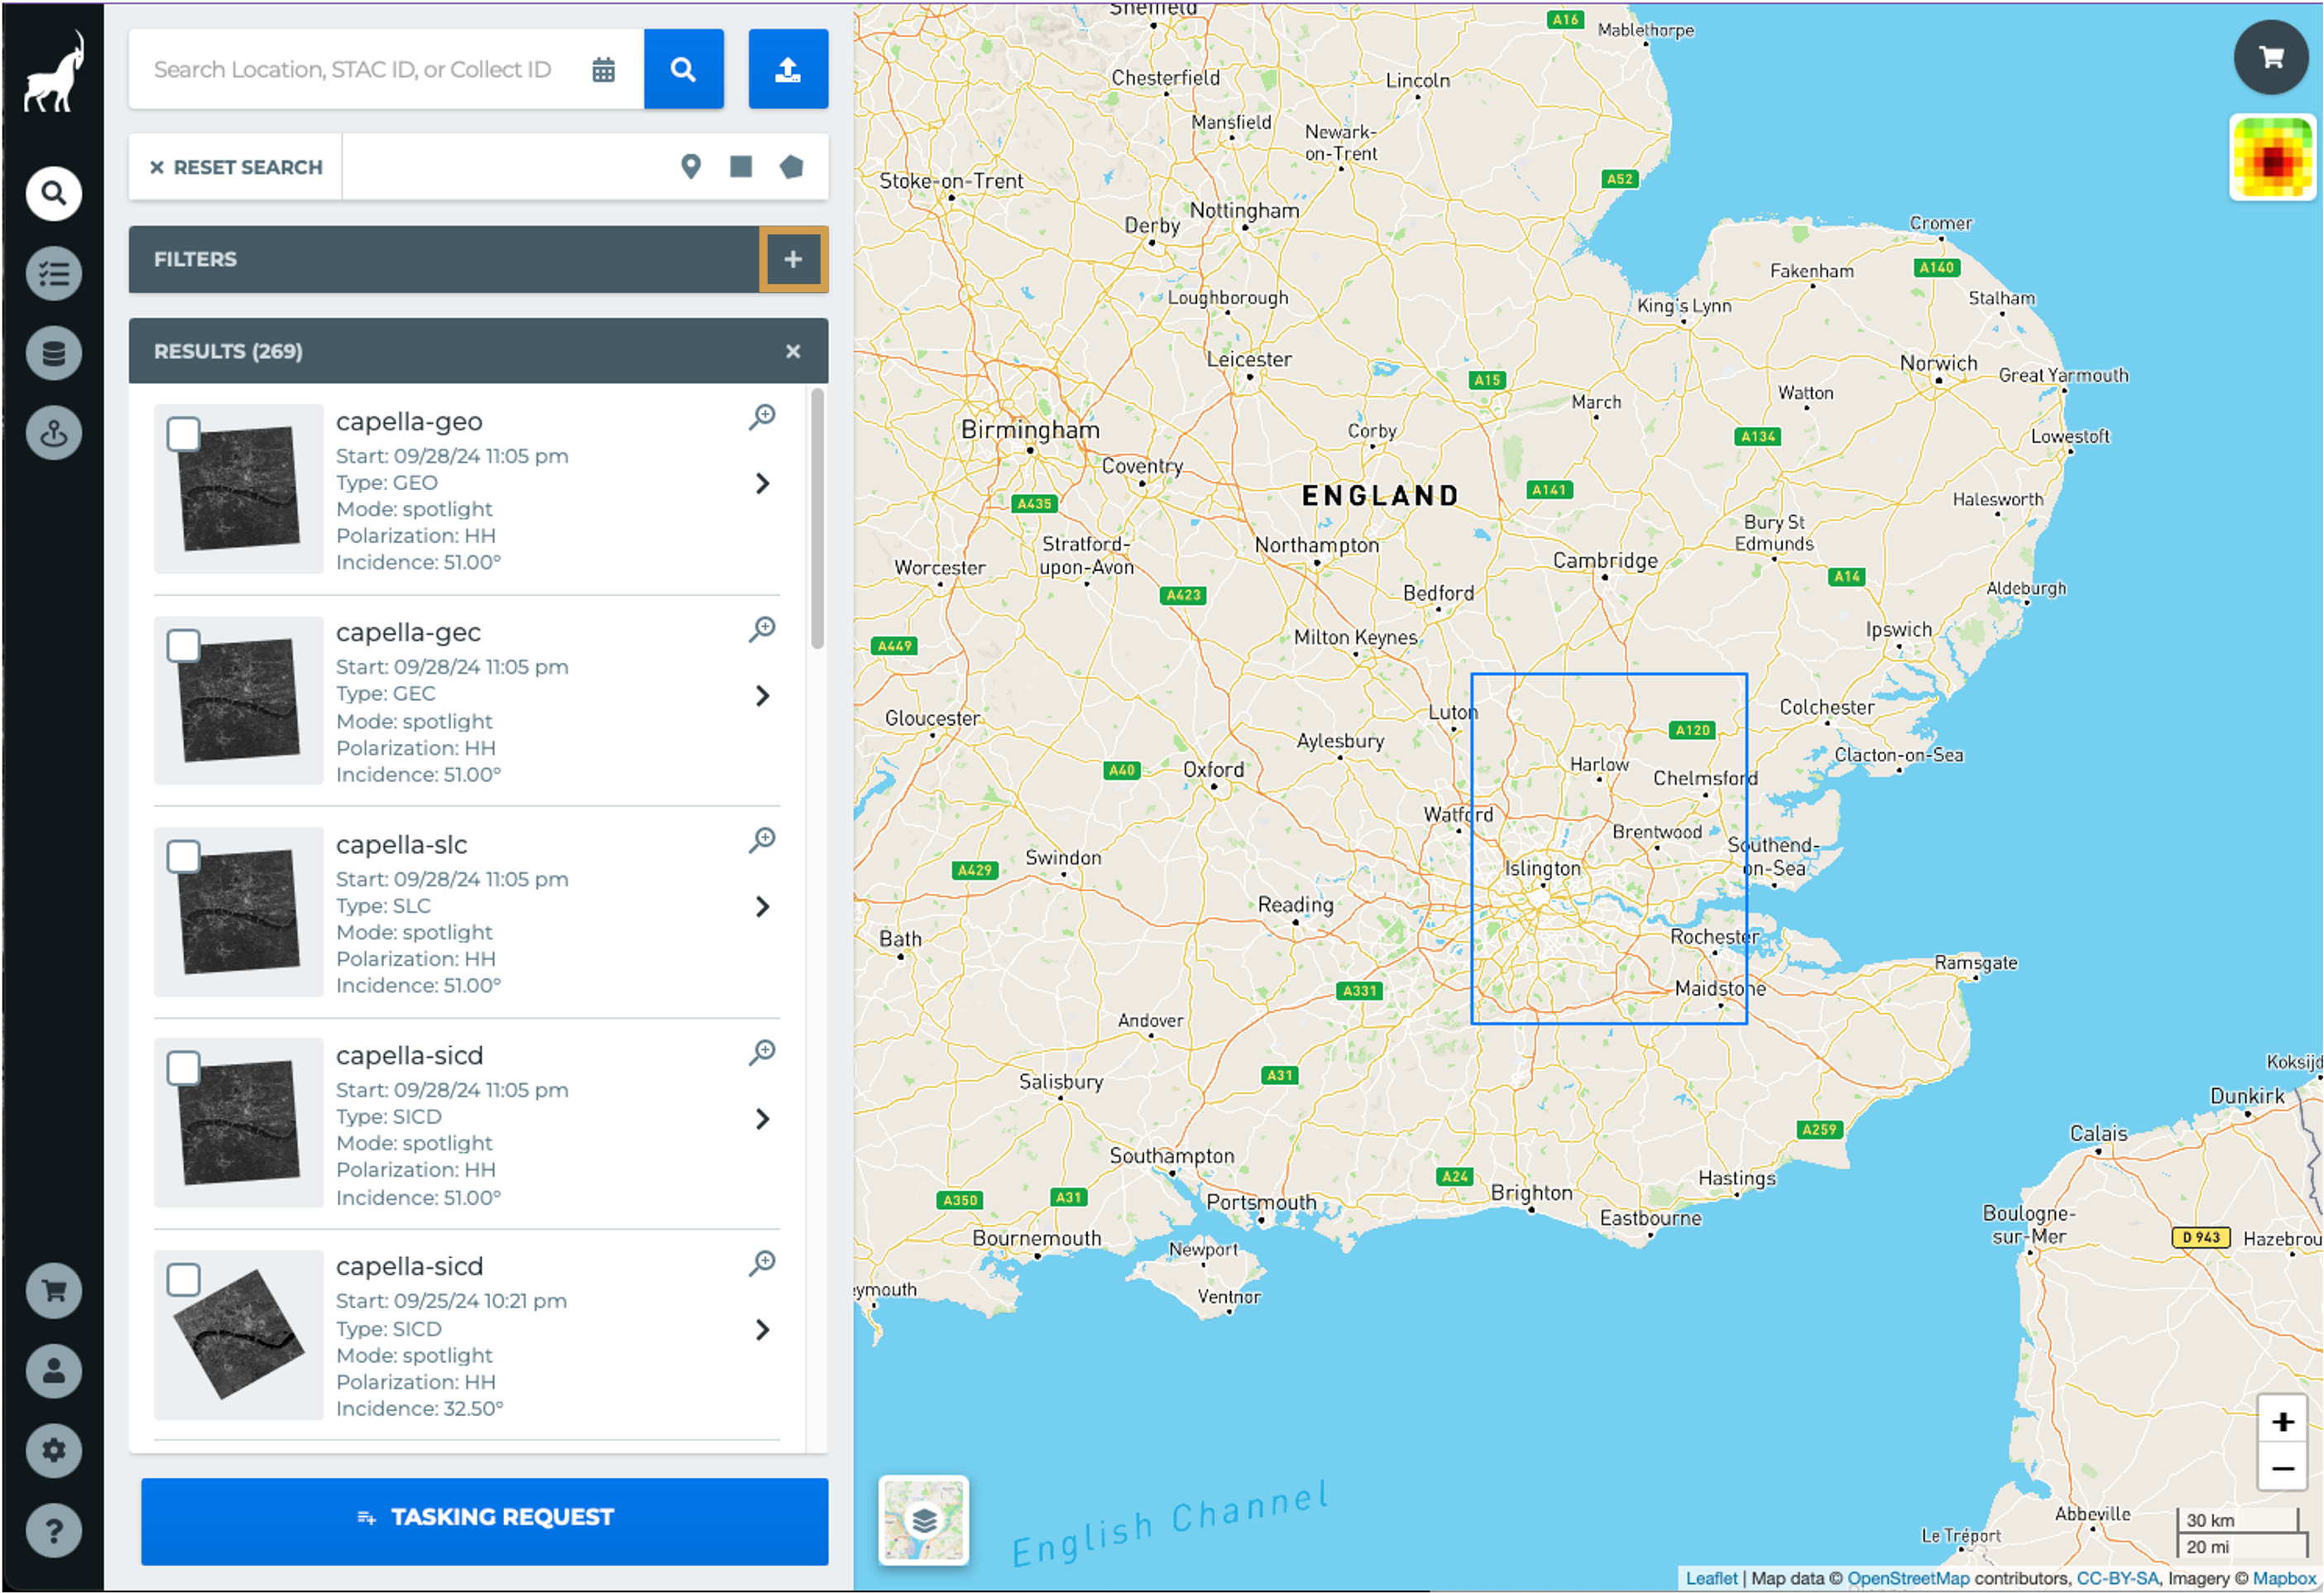
Task: Check the capella-slc result checkbox
Action: click(x=183, y=856)
